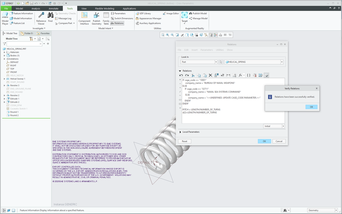Image resolution: width=342 pixels, height=214 pixels.
Task: Open the Look In Part dropdown
Action: (x=216, y=62)
